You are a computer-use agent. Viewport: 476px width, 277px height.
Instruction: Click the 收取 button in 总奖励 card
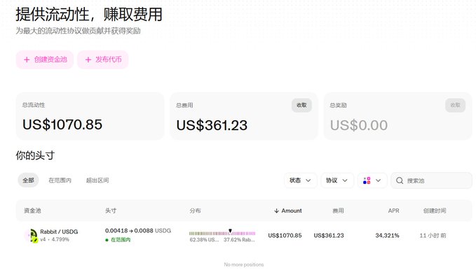coord(455,105)
